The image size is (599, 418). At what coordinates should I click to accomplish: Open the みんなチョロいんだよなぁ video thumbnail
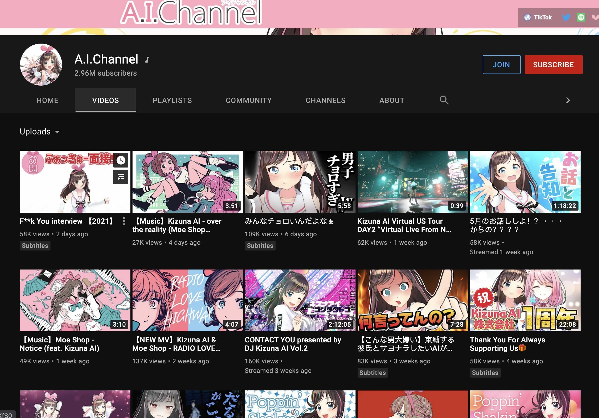[300, 182]
